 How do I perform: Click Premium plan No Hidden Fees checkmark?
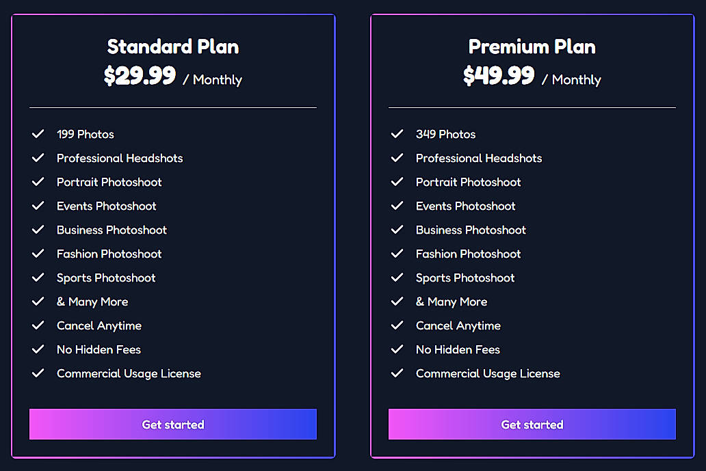tap(397, 349)
